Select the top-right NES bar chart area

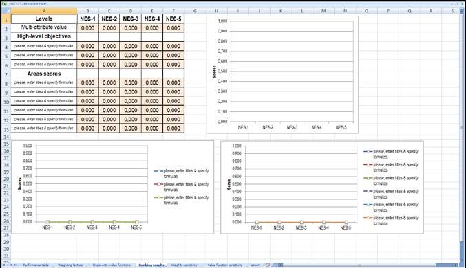pos(282,74)
